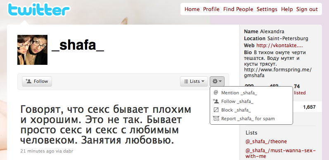This screenshot has height=160, width=329.
Task: Open the Help link
Action: click(287, 9)
